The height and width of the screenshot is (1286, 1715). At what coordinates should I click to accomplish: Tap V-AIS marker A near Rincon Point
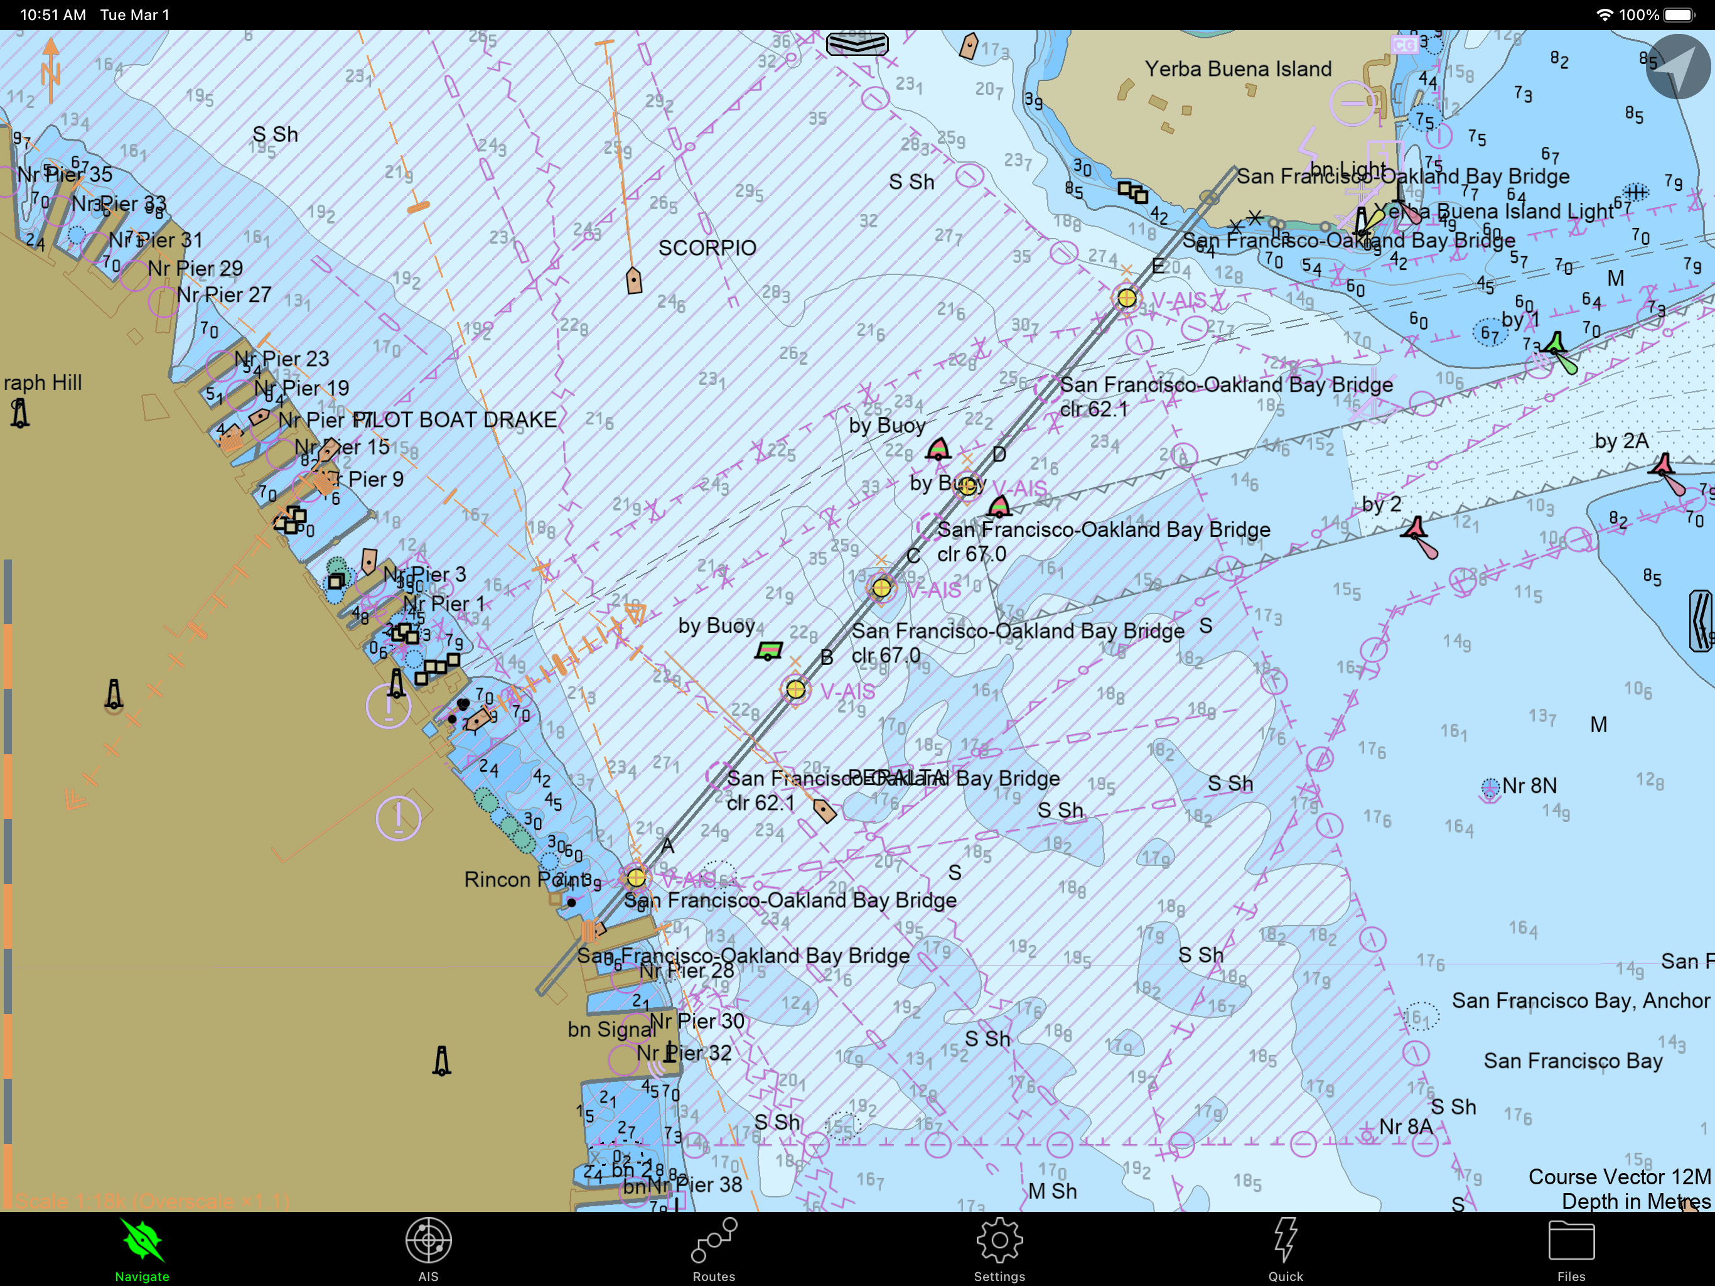636,877
